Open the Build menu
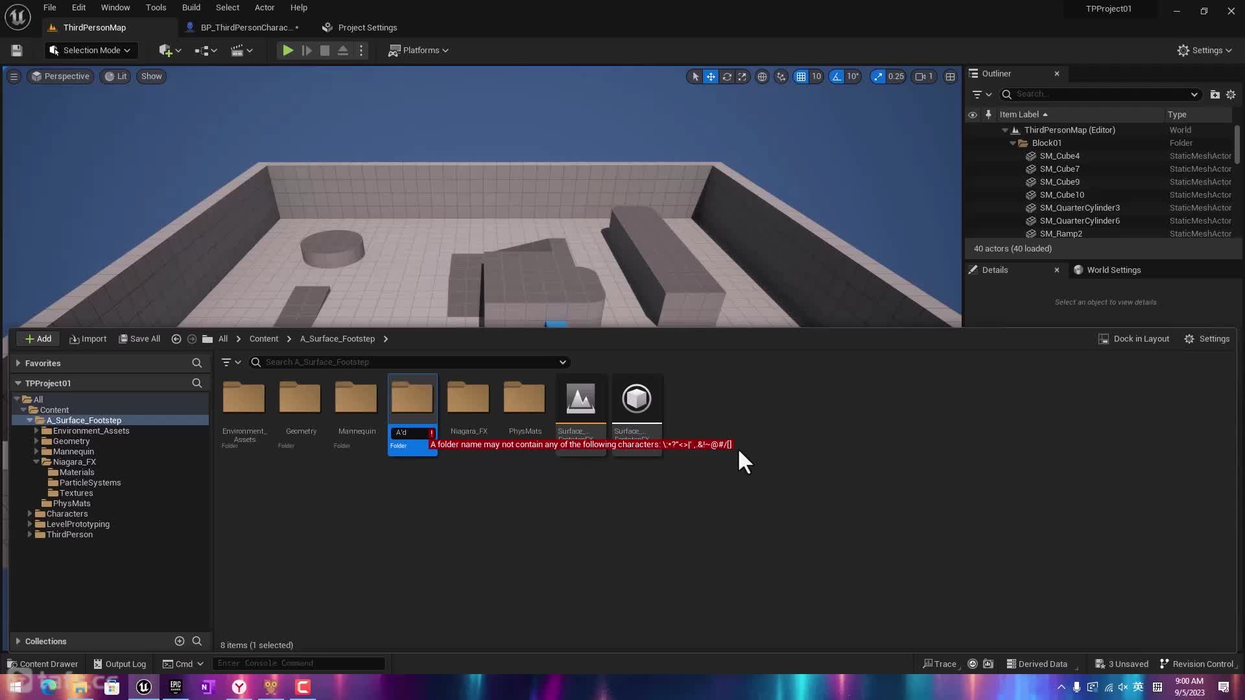Image resolution: width=1245 pixels, height=700 pixels. [x=191, y=8]
